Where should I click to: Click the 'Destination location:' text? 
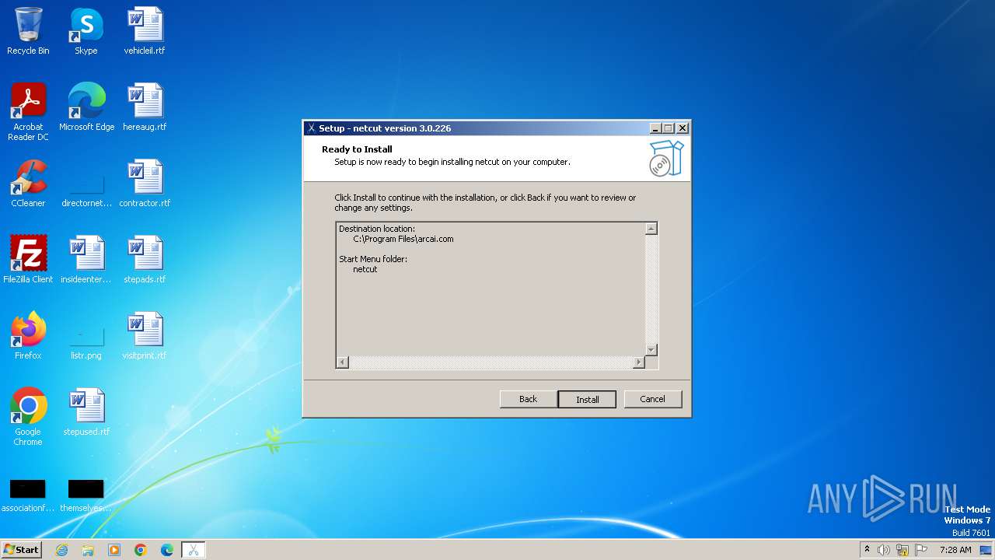[377, 229]
